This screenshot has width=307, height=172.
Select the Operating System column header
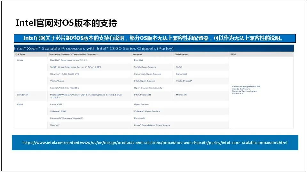73,54
